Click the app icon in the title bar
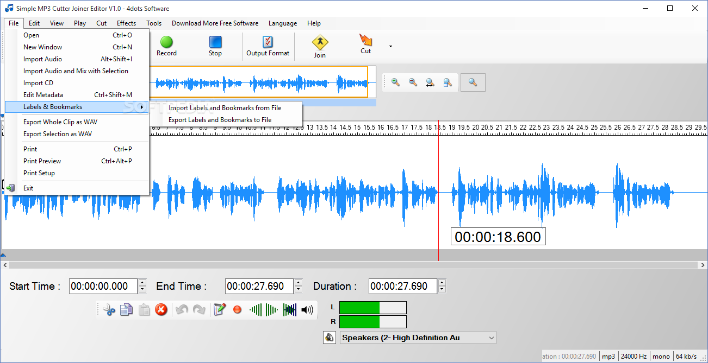This screenshot has height=363, width=708. click(x=8, y=8)
